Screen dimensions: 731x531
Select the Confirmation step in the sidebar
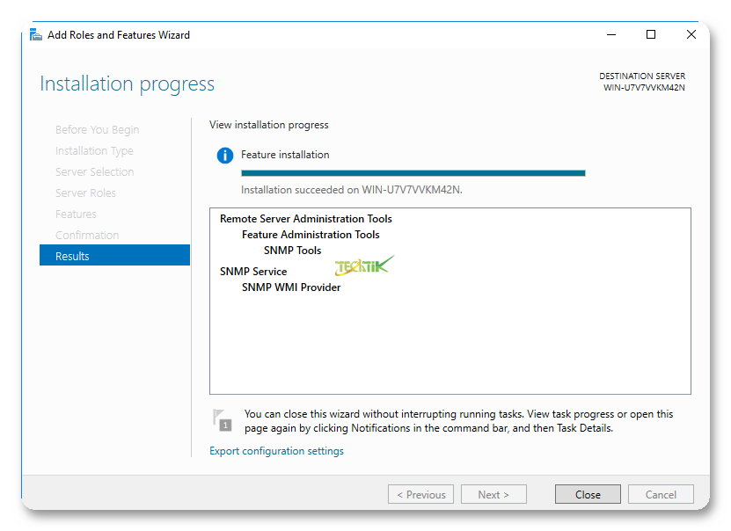(x=87, y=235)
